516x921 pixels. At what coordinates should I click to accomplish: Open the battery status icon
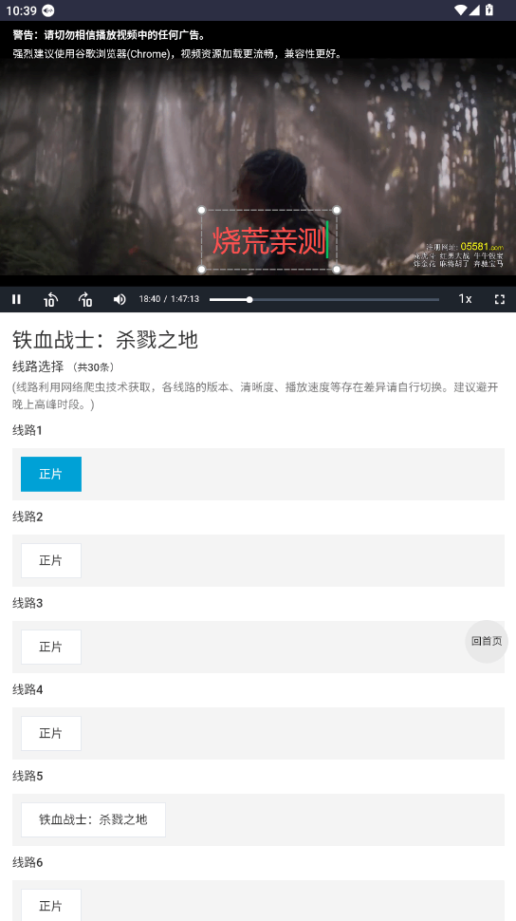pyautogui.click(x=489, y=10)
